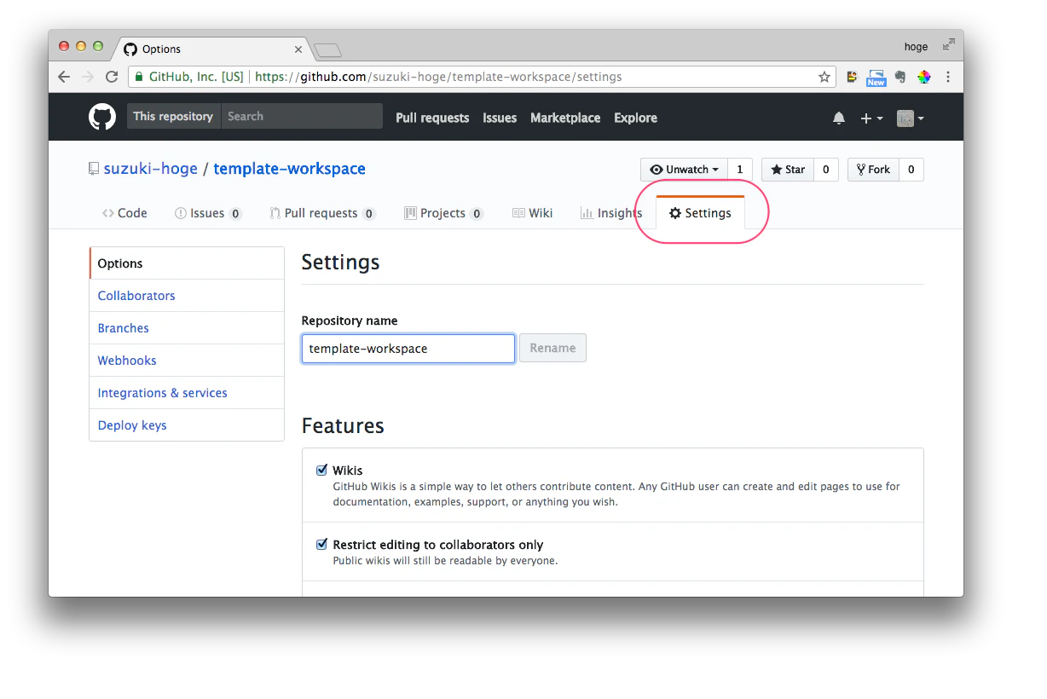
Task: Select Options in settings sidebar
Action: point(187,263)
